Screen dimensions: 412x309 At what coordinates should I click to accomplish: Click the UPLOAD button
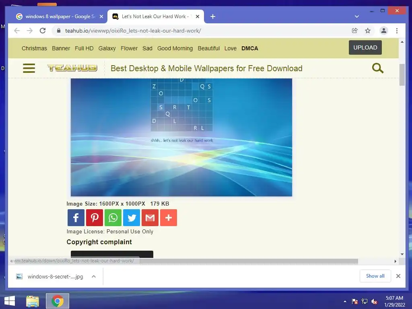[365, 47]
